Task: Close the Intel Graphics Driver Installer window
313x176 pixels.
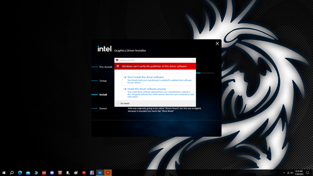Action: pyautogui.click(x=217, y=44)
